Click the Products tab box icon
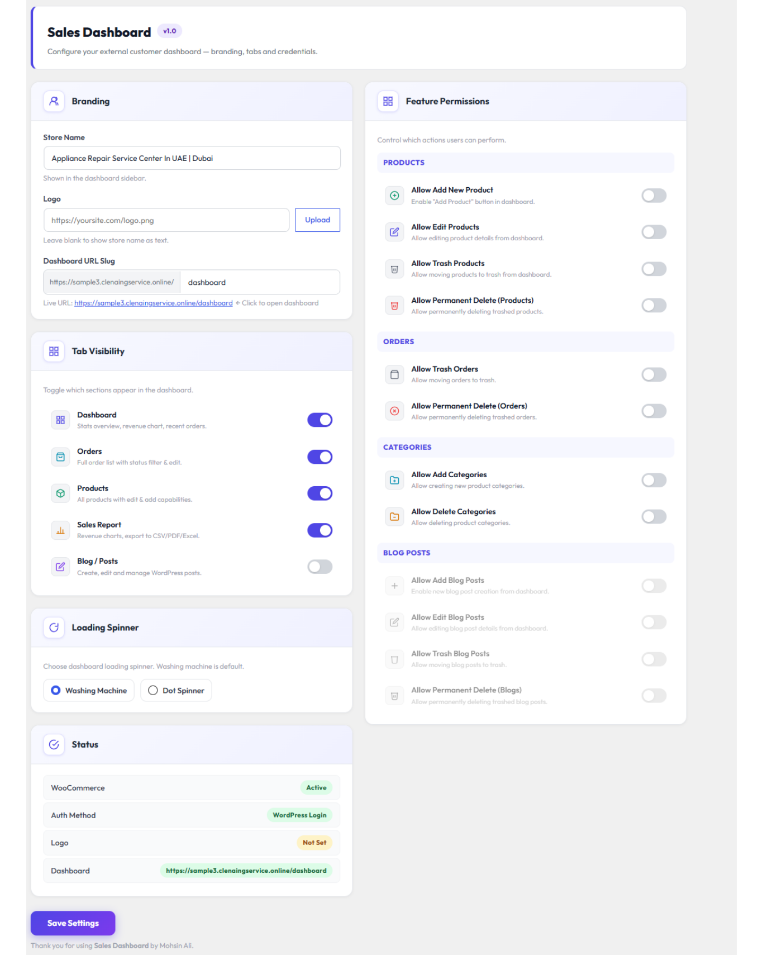 pos(60,493)
